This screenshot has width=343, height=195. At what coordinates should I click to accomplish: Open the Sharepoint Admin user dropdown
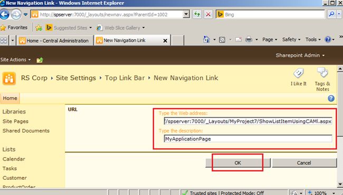[x=300, y=55]
